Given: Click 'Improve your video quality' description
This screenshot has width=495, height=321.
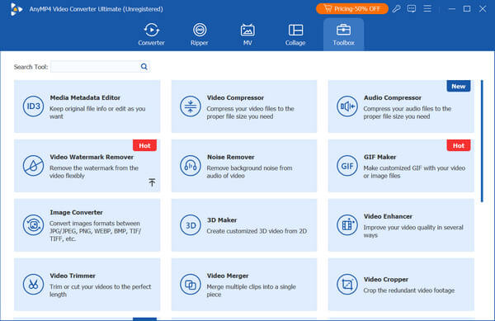Looking at the screenshot, I should point(413,231).
